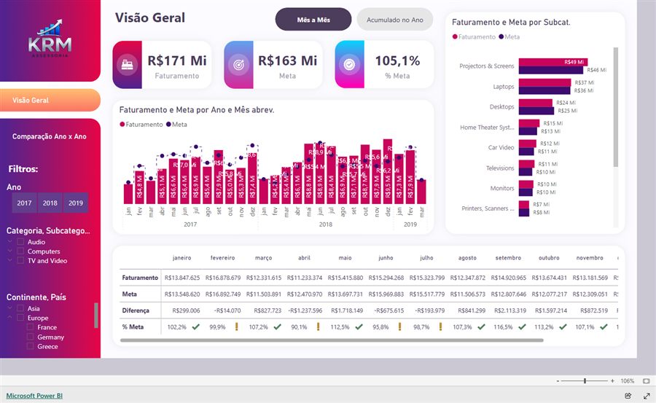Click the yellow warning icon under abril
The height and width of the screenshot is (403, 656).
[318, 326]
